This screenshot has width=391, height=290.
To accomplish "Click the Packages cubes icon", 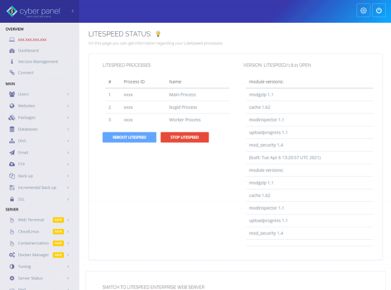I will [x=12, y=117].
